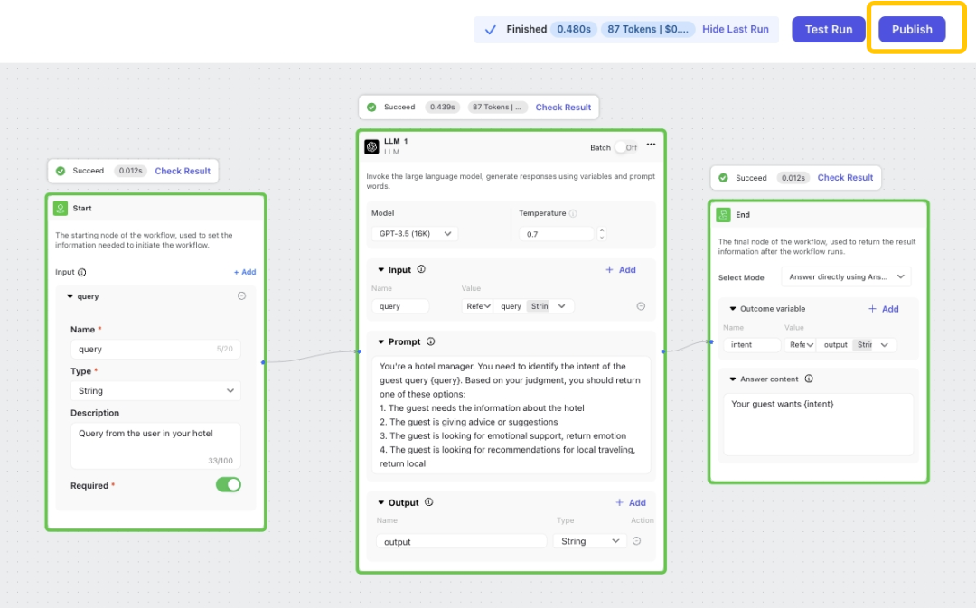Collapse the Prompt section
Image resolution: width=976 pixels, height=608 pixels.
point(381,342)
